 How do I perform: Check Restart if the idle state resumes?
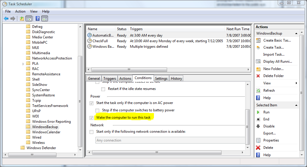coord(103,89)
